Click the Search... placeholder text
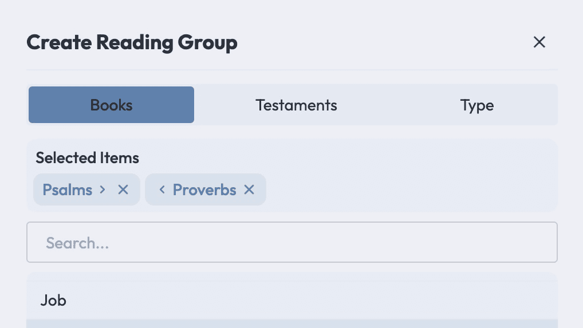The image size is (583, 328). tap(77, 243)
